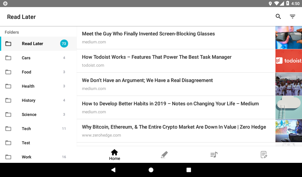The image size is (302, 177).
Task: Open the listening playlist icon
Action: point(214,154)
